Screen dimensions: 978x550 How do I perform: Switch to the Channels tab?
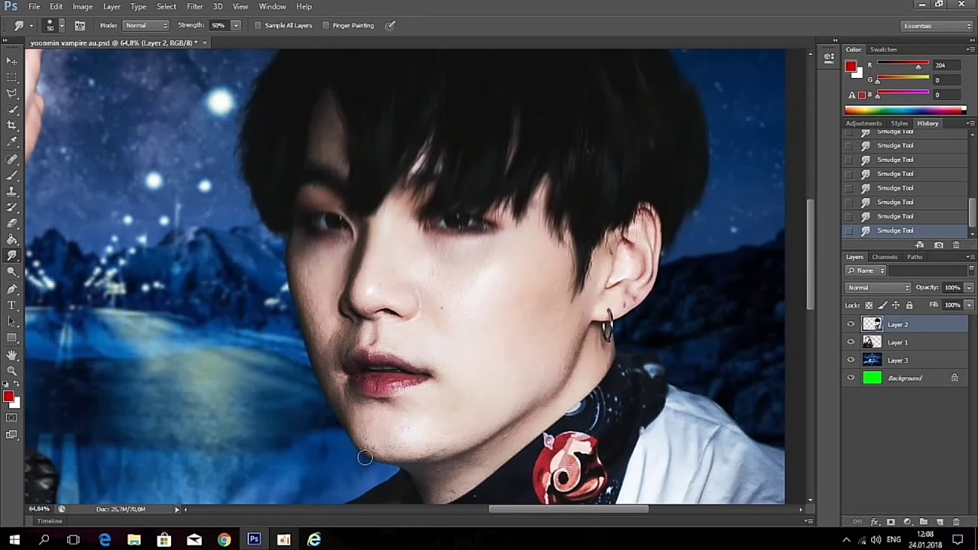[x=884, y=257]
